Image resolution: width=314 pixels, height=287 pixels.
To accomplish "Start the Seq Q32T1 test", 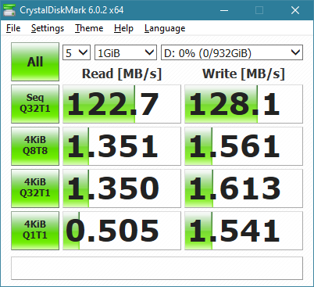I will pyautogui.click(x=35, y=104).
